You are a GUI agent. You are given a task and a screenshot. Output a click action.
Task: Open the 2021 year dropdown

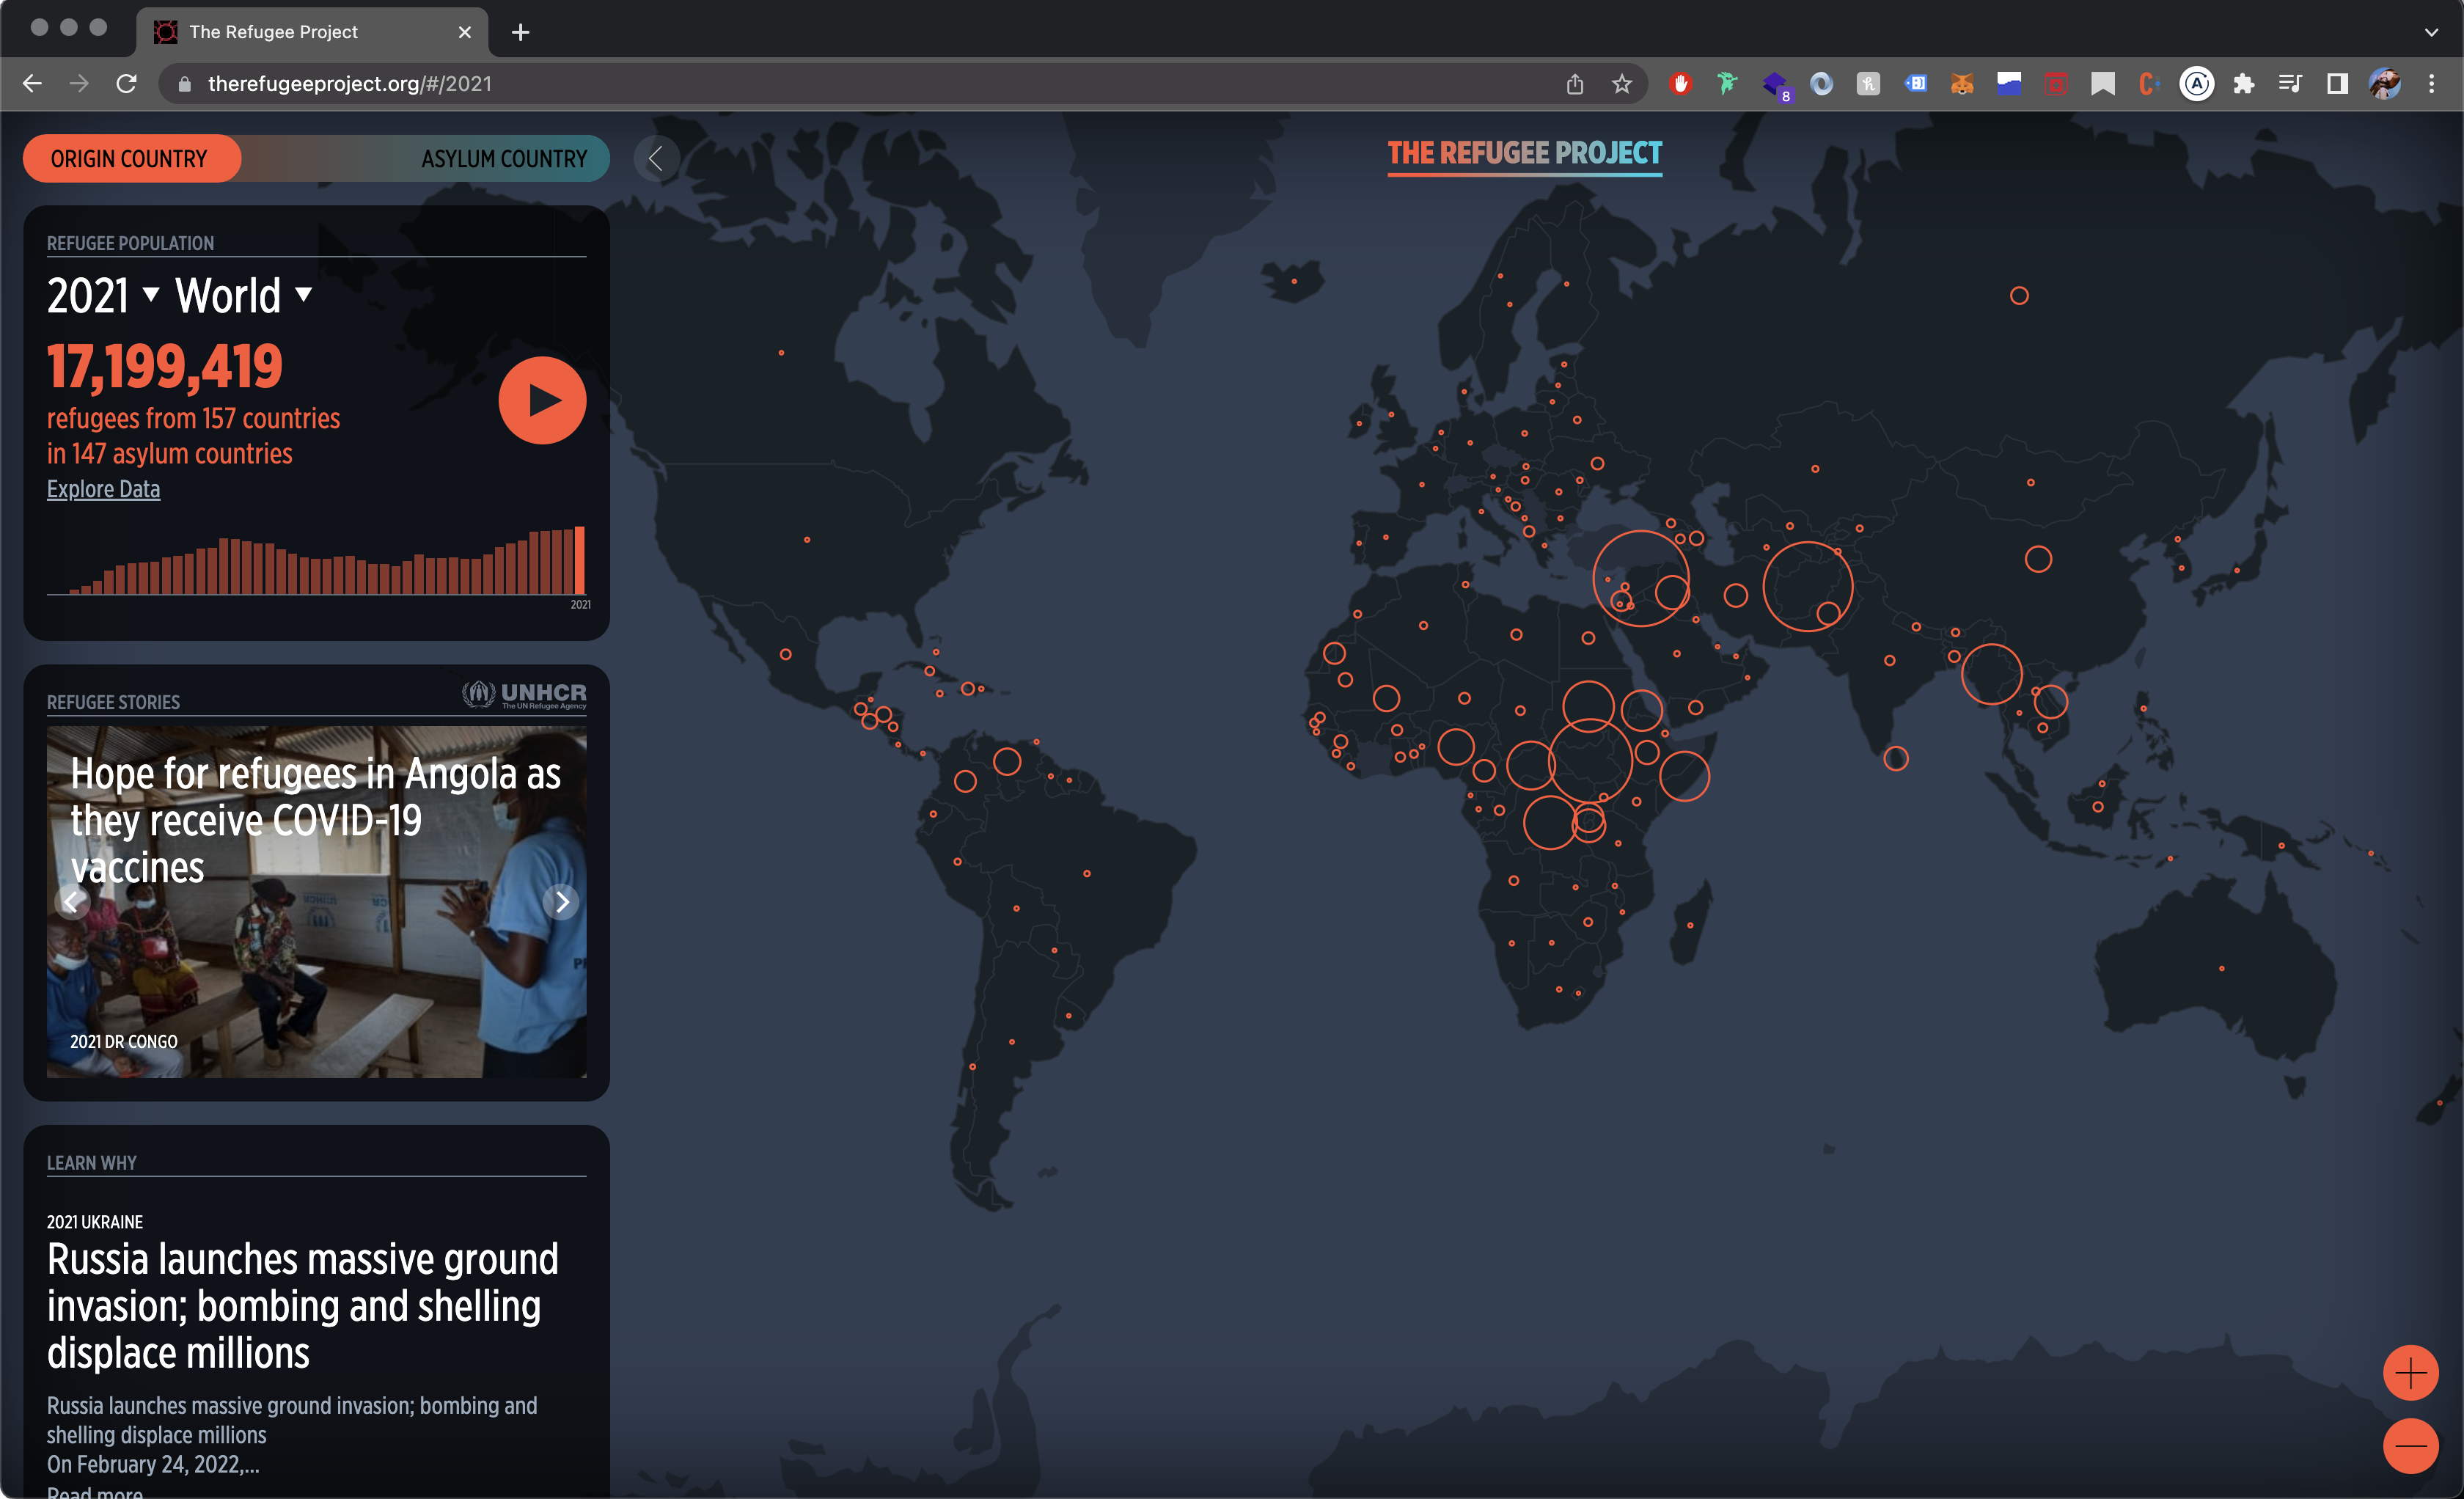[103, 296]
